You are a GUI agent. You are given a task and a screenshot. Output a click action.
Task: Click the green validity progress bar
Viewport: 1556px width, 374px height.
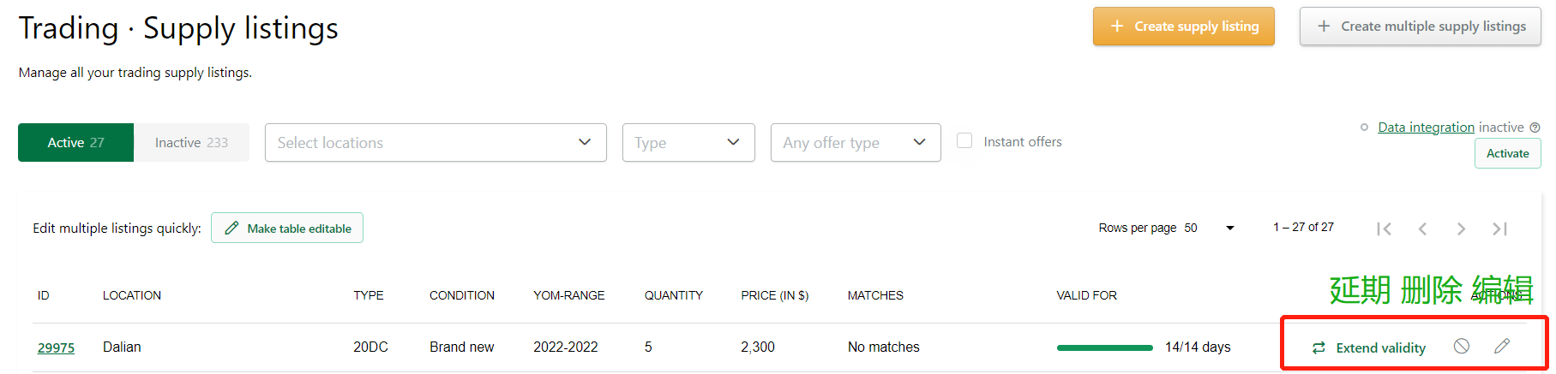click(x=1104, y=347)
